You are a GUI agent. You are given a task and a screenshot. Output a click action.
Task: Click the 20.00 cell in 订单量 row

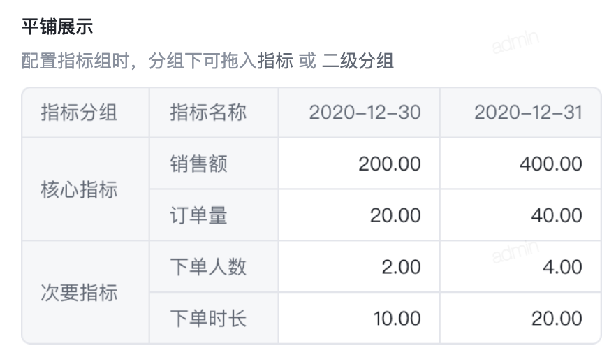point(359,215)
